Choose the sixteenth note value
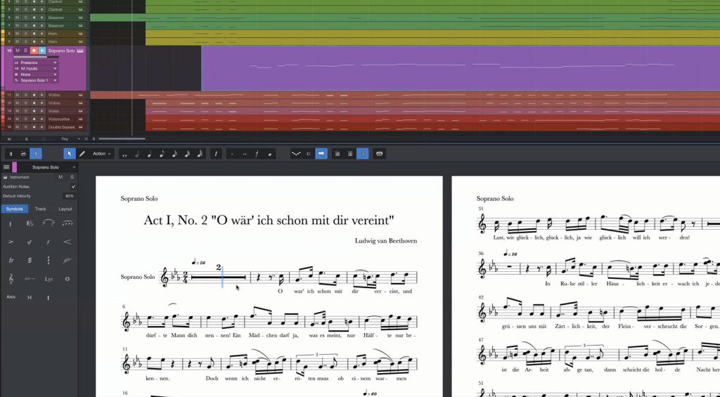 (174, 154)
